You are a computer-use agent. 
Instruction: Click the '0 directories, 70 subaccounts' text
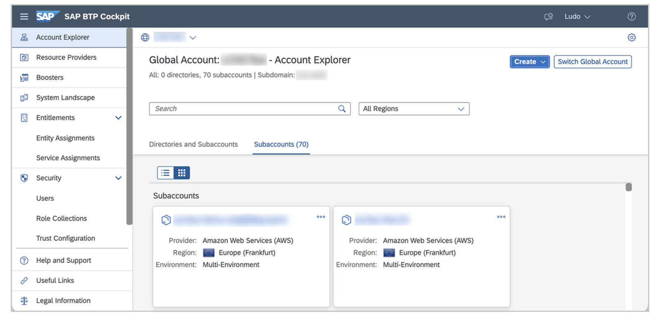pos(206,75)
